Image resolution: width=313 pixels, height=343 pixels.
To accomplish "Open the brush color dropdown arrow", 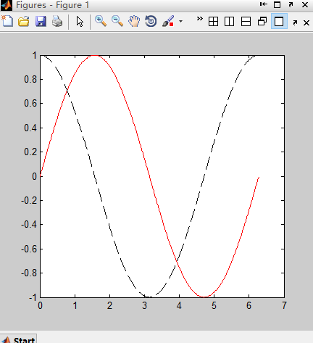I will point(180,22).
